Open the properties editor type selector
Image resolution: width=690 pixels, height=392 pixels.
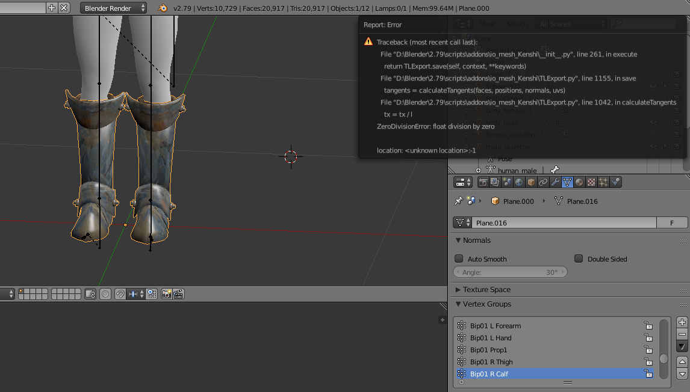tap(463, 182)
